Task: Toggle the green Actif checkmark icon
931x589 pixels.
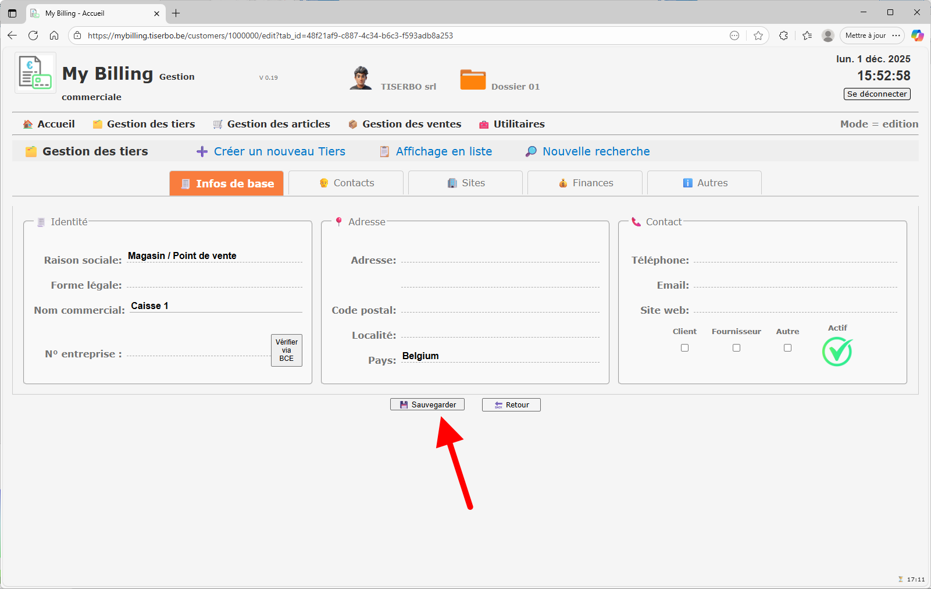Action: (837, 352)
